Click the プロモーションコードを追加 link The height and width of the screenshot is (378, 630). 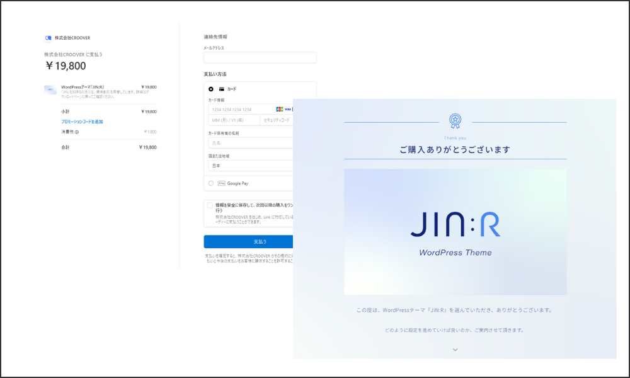tap(82, 122)
